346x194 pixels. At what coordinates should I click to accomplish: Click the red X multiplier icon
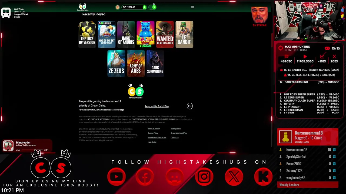(x=334, y=57)
